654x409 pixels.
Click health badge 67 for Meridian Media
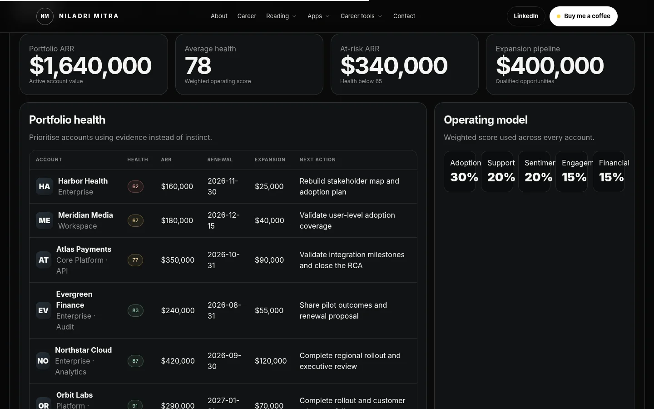pos(135,220)
